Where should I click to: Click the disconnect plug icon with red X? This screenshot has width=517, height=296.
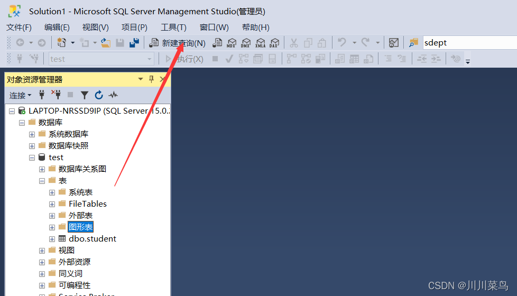pyautogui.click(x=56, y=95)
